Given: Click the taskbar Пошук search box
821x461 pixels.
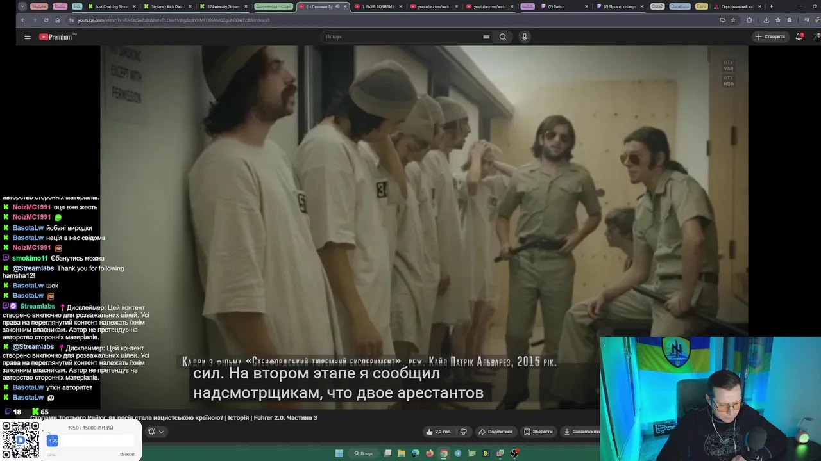Looking at the screenshot, I should [364, 453].
